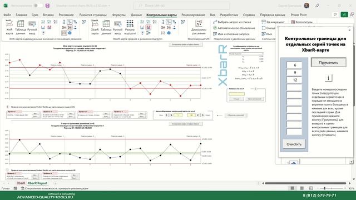356x200 pixels.
Task: Click the copy chart button above Xbar chart
Action: click(x=185, y=44)
